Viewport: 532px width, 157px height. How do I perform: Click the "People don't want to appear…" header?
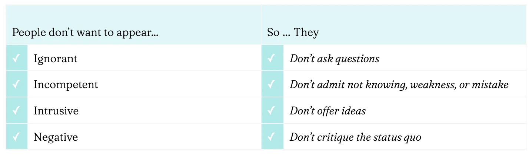click(x=85, y=33)
